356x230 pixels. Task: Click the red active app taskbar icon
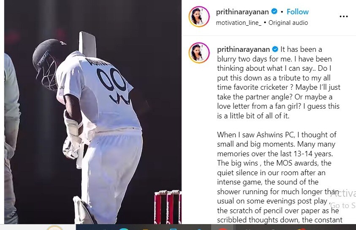223,229
